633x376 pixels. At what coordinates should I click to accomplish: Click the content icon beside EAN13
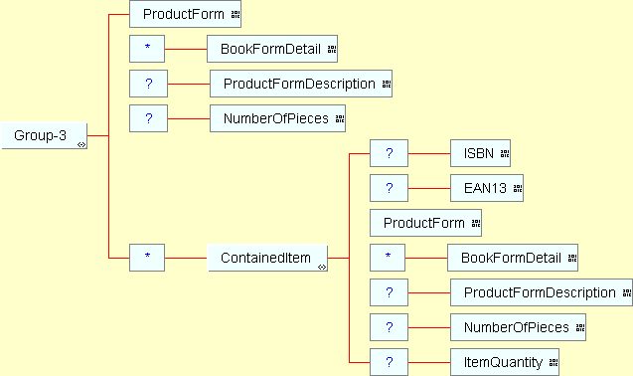pos(518,188)
